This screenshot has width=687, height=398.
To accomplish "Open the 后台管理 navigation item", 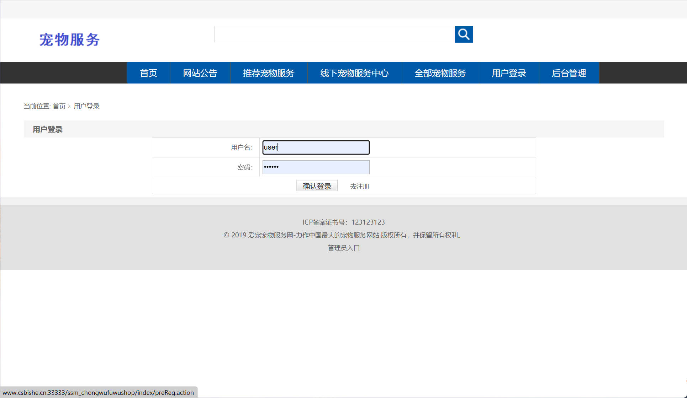I will pyautogui.click(x=569, y=73).
